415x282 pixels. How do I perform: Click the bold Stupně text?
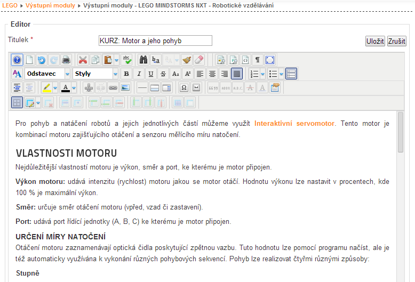click(x=28, y=273)
